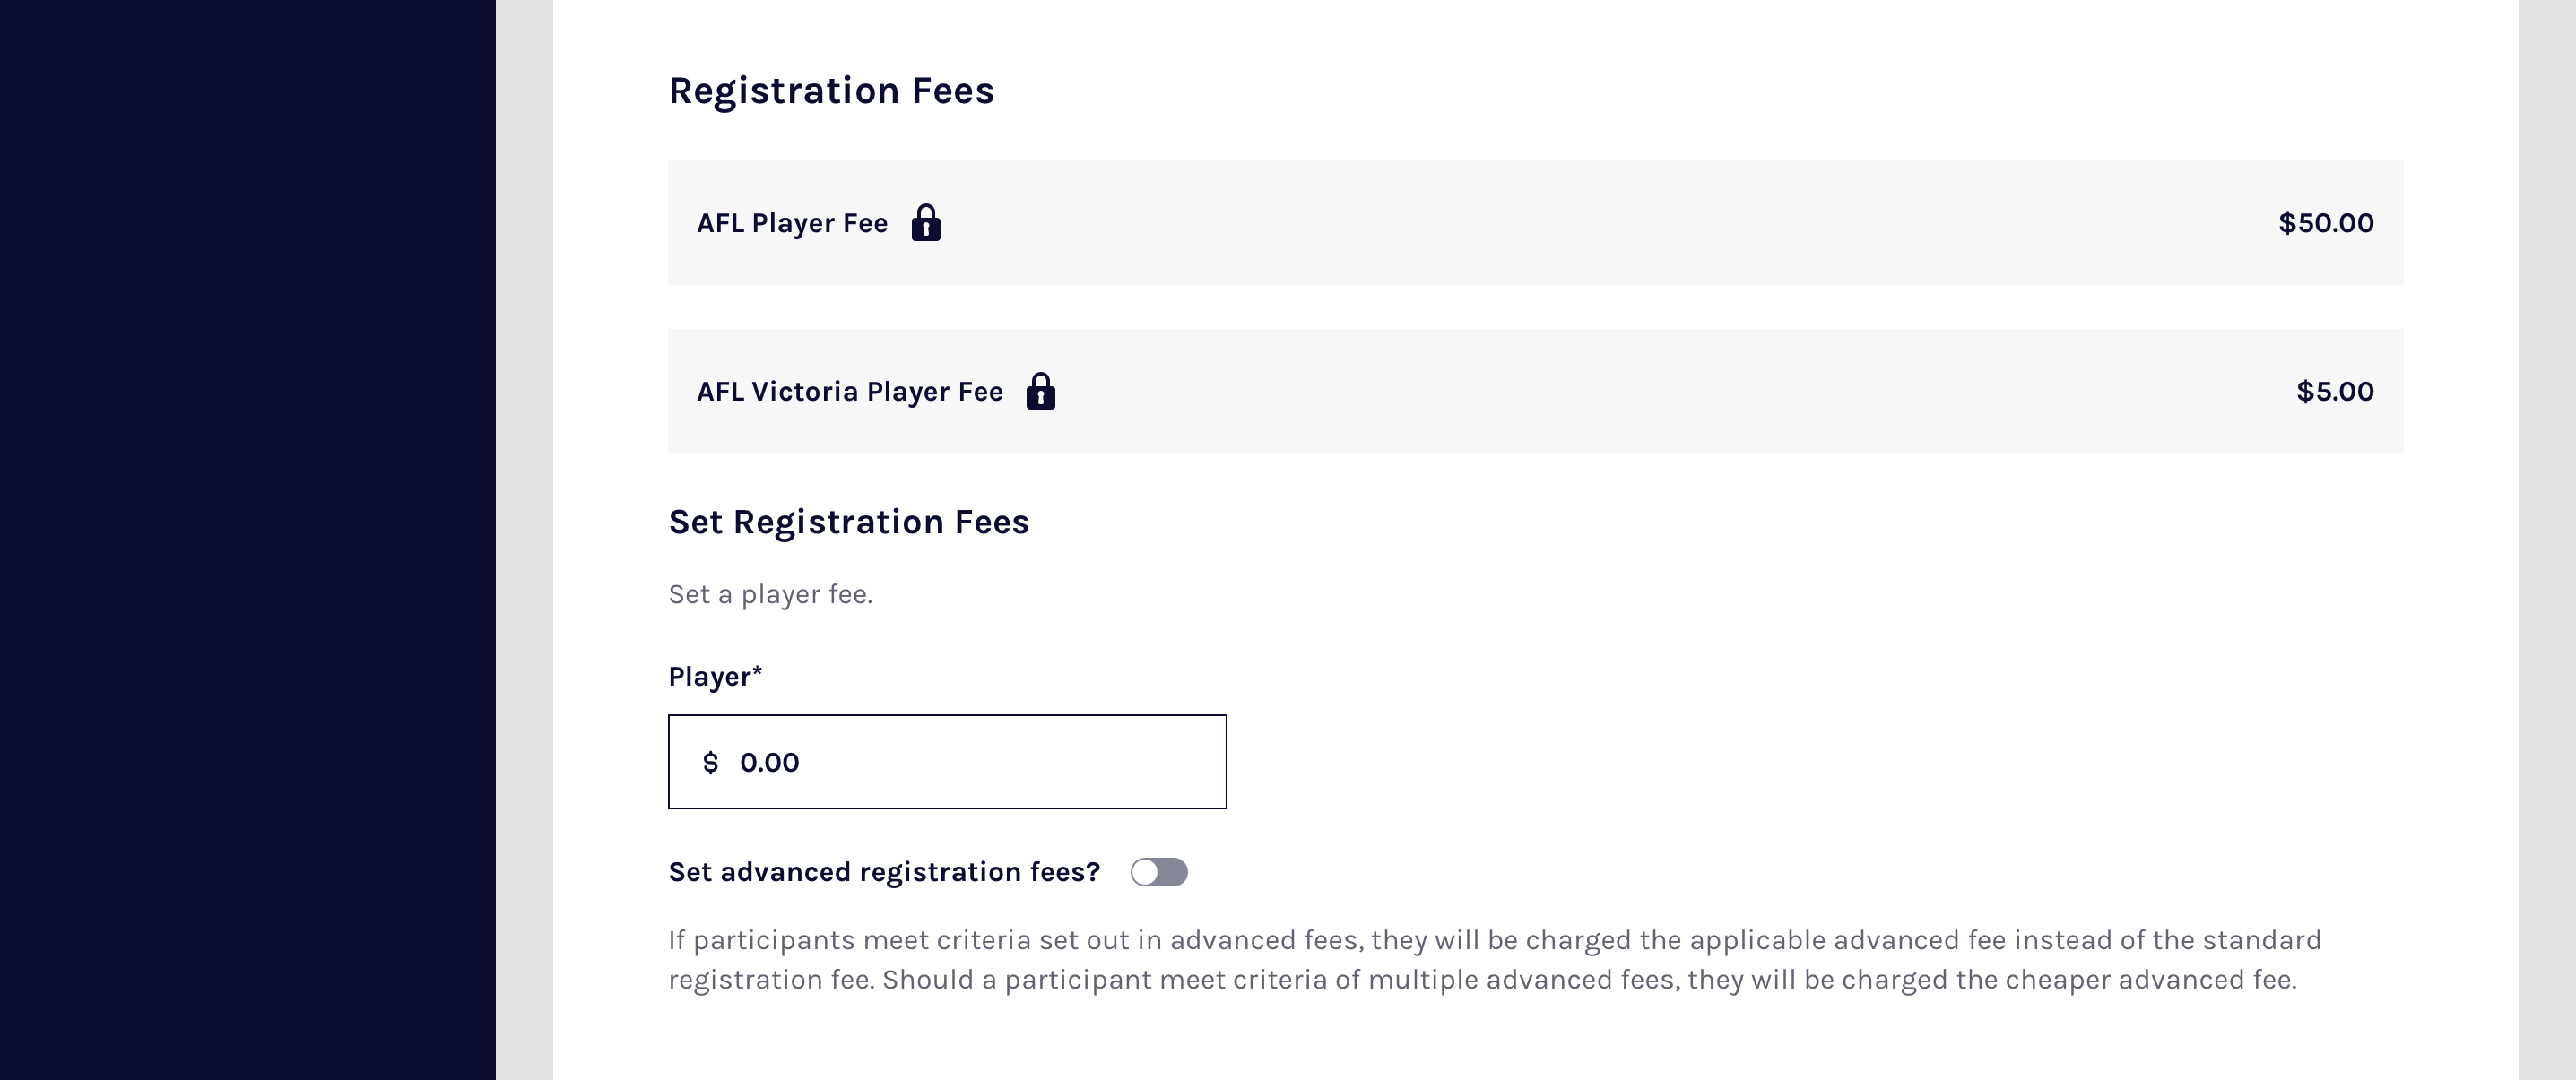This screenshot has width=2576, height=1080.
Task: Select the AFL Player Fee label text
Action: coord(792,223)
